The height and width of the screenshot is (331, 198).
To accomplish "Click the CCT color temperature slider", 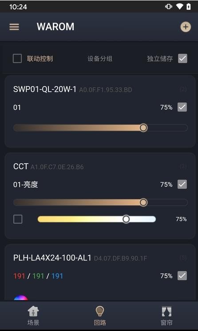I will (97, 219).
